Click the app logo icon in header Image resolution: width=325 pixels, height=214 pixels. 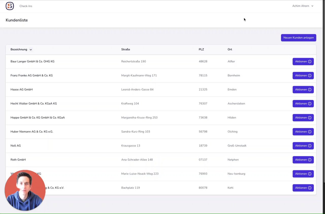[x=10, y=6]
